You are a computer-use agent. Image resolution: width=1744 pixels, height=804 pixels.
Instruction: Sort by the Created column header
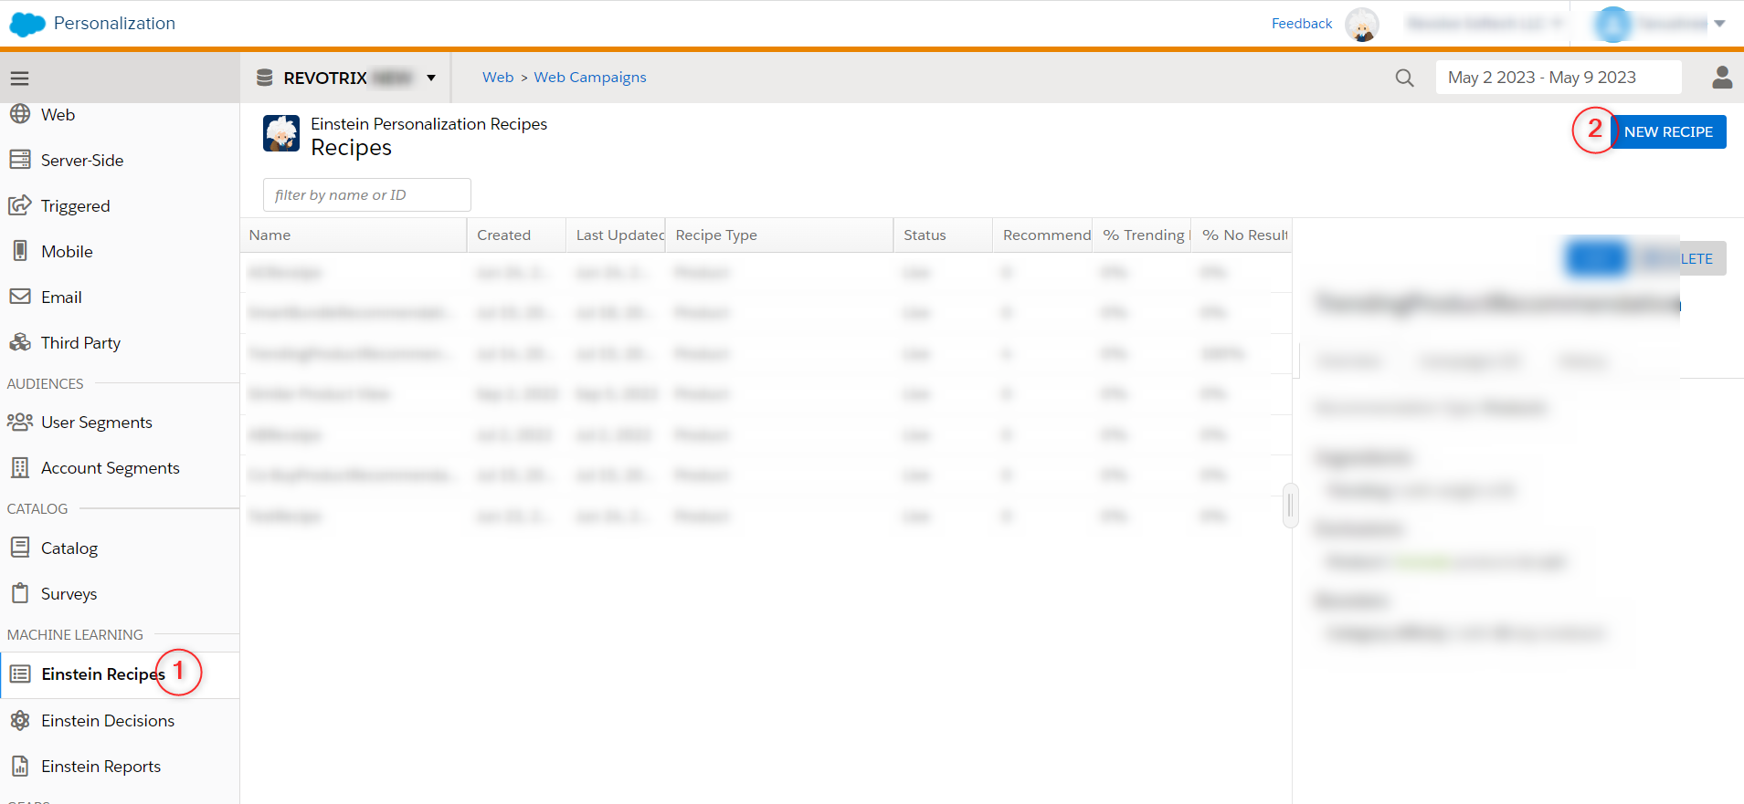(516, 235)
